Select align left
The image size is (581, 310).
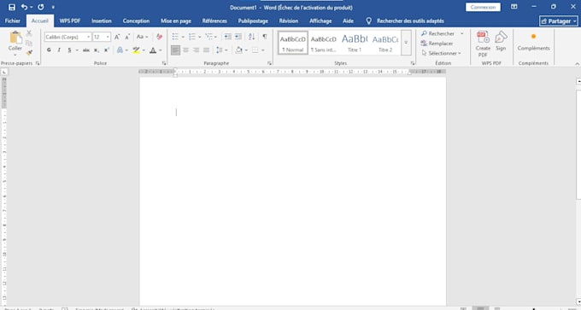(175, 50)
